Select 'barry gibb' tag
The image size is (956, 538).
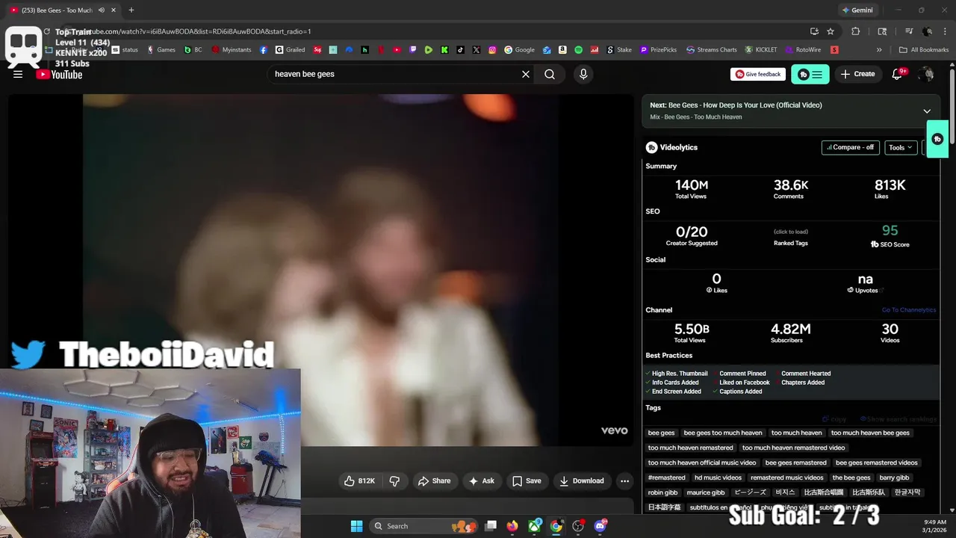click(894, 477)
